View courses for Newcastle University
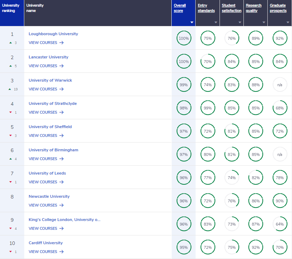 point(46,205)
